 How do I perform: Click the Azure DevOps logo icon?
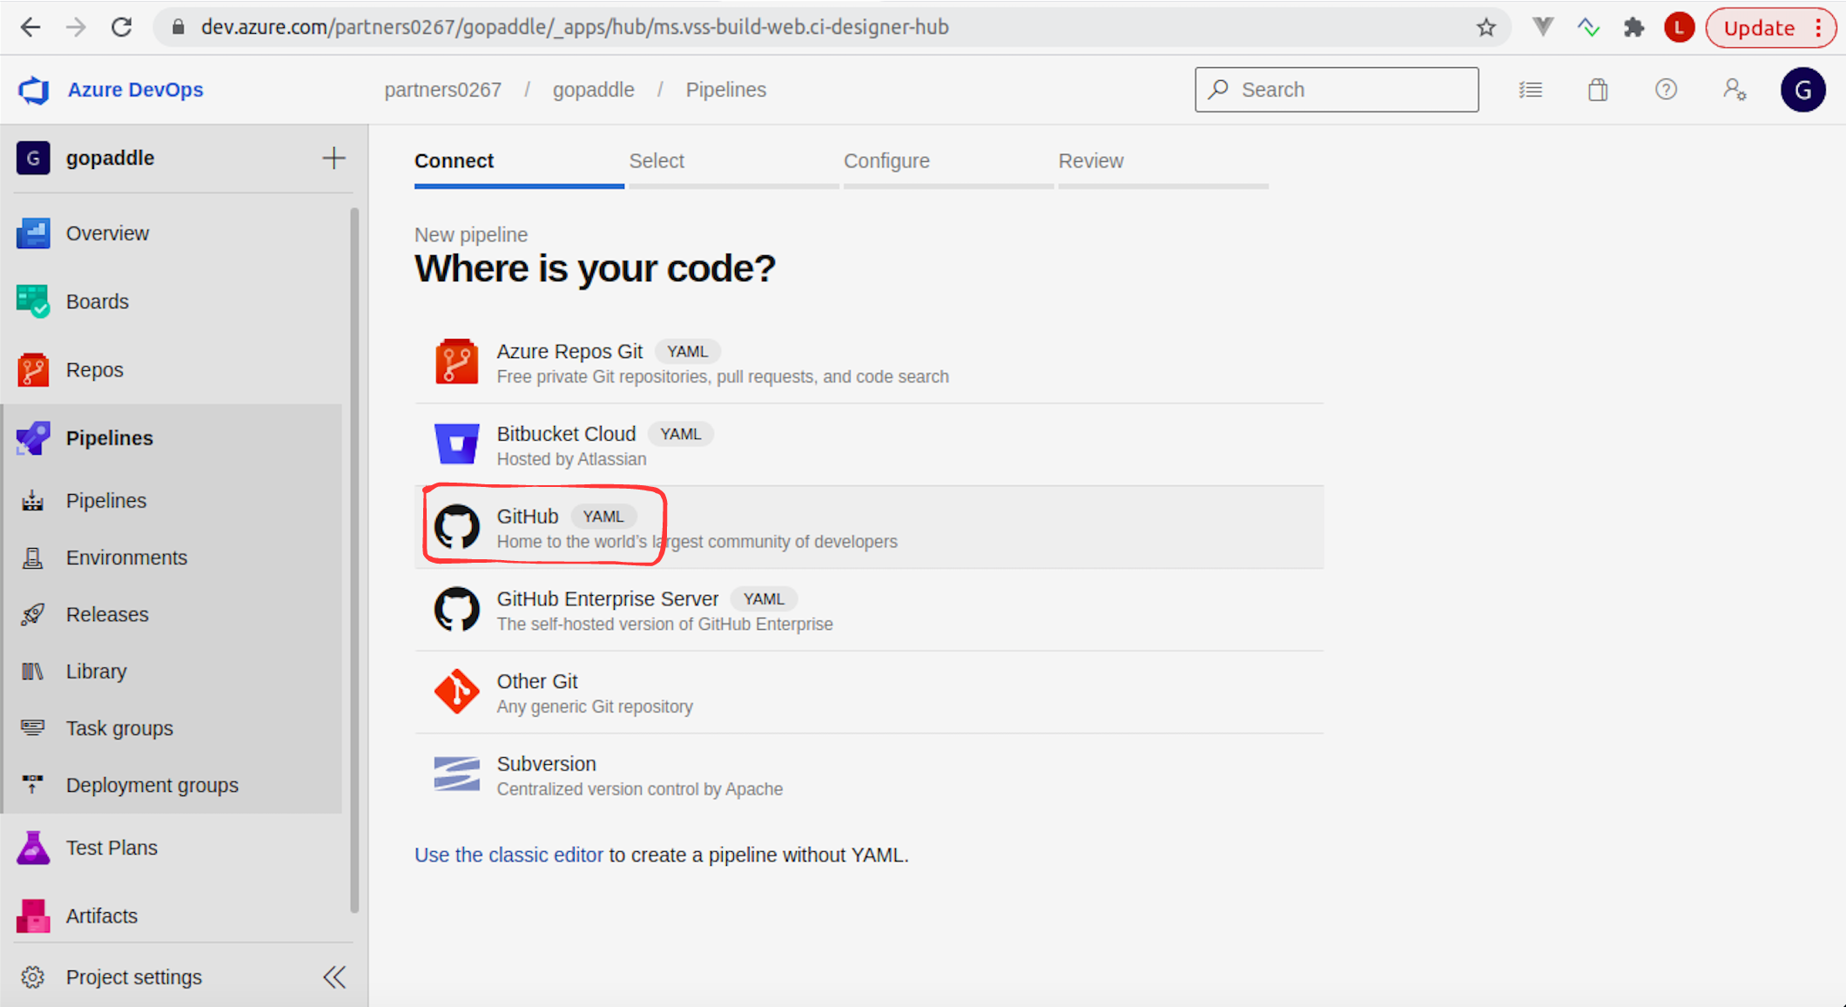coord(34,90)
